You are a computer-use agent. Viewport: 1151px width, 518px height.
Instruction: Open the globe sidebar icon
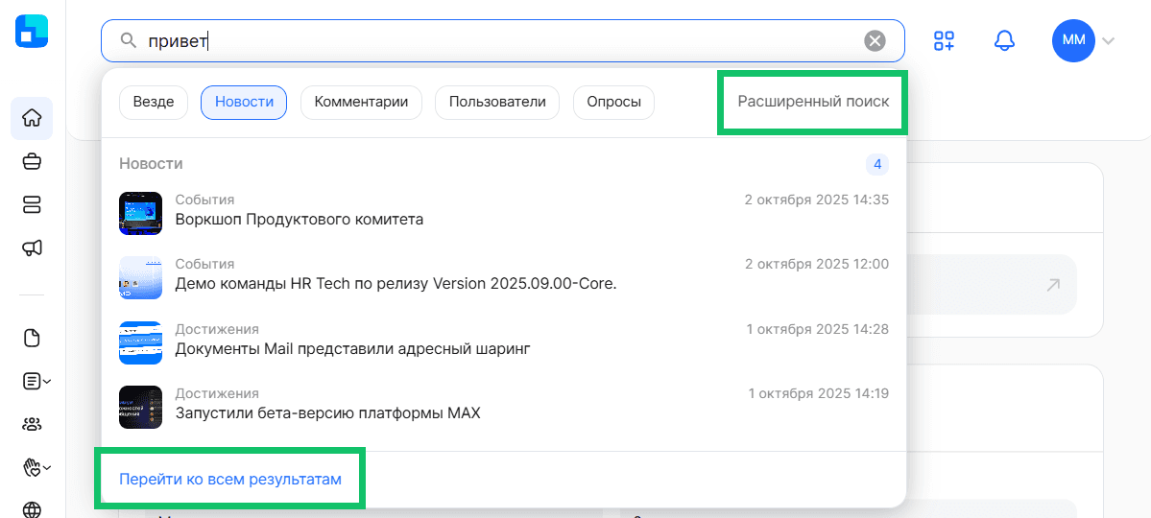tap(32, 510)
